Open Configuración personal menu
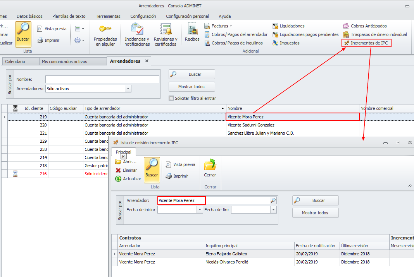Image resolution: width=414 pixels, height=277 pixels. (x=188, y=16)
